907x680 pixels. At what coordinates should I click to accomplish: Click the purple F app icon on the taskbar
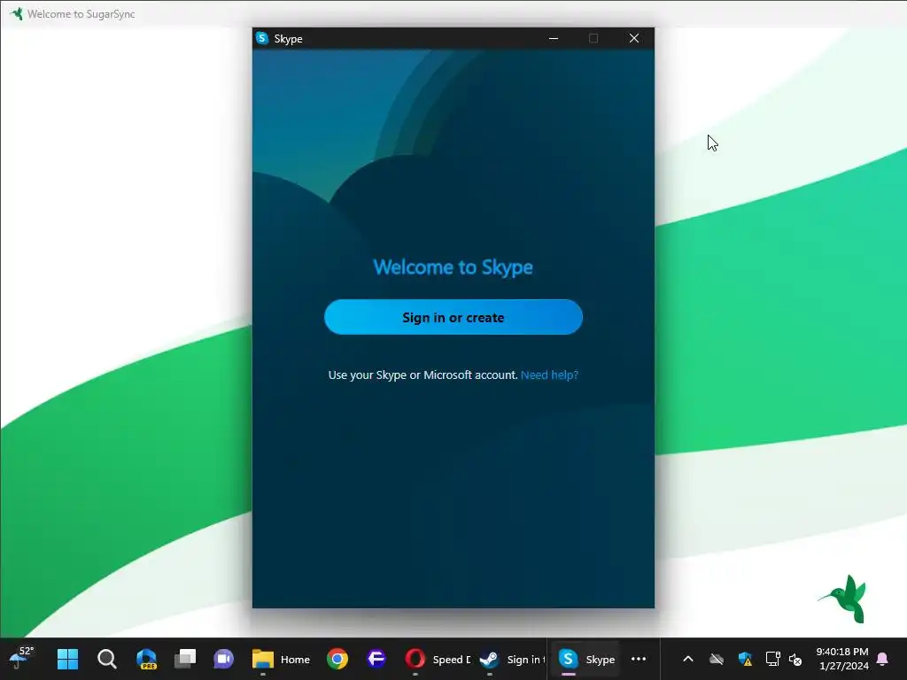376,659
